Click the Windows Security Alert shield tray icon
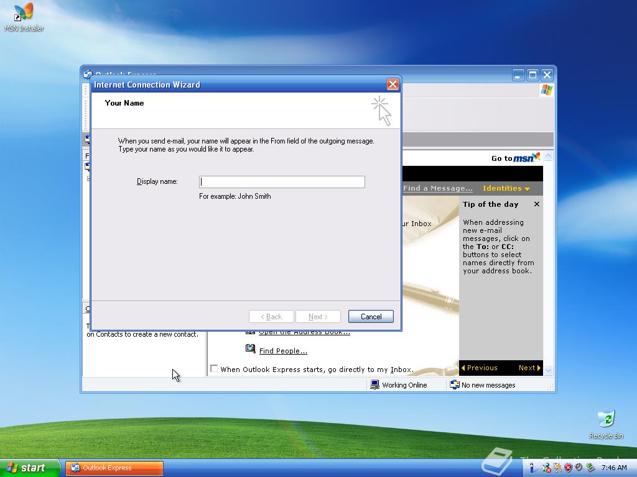 click(569, 468)
